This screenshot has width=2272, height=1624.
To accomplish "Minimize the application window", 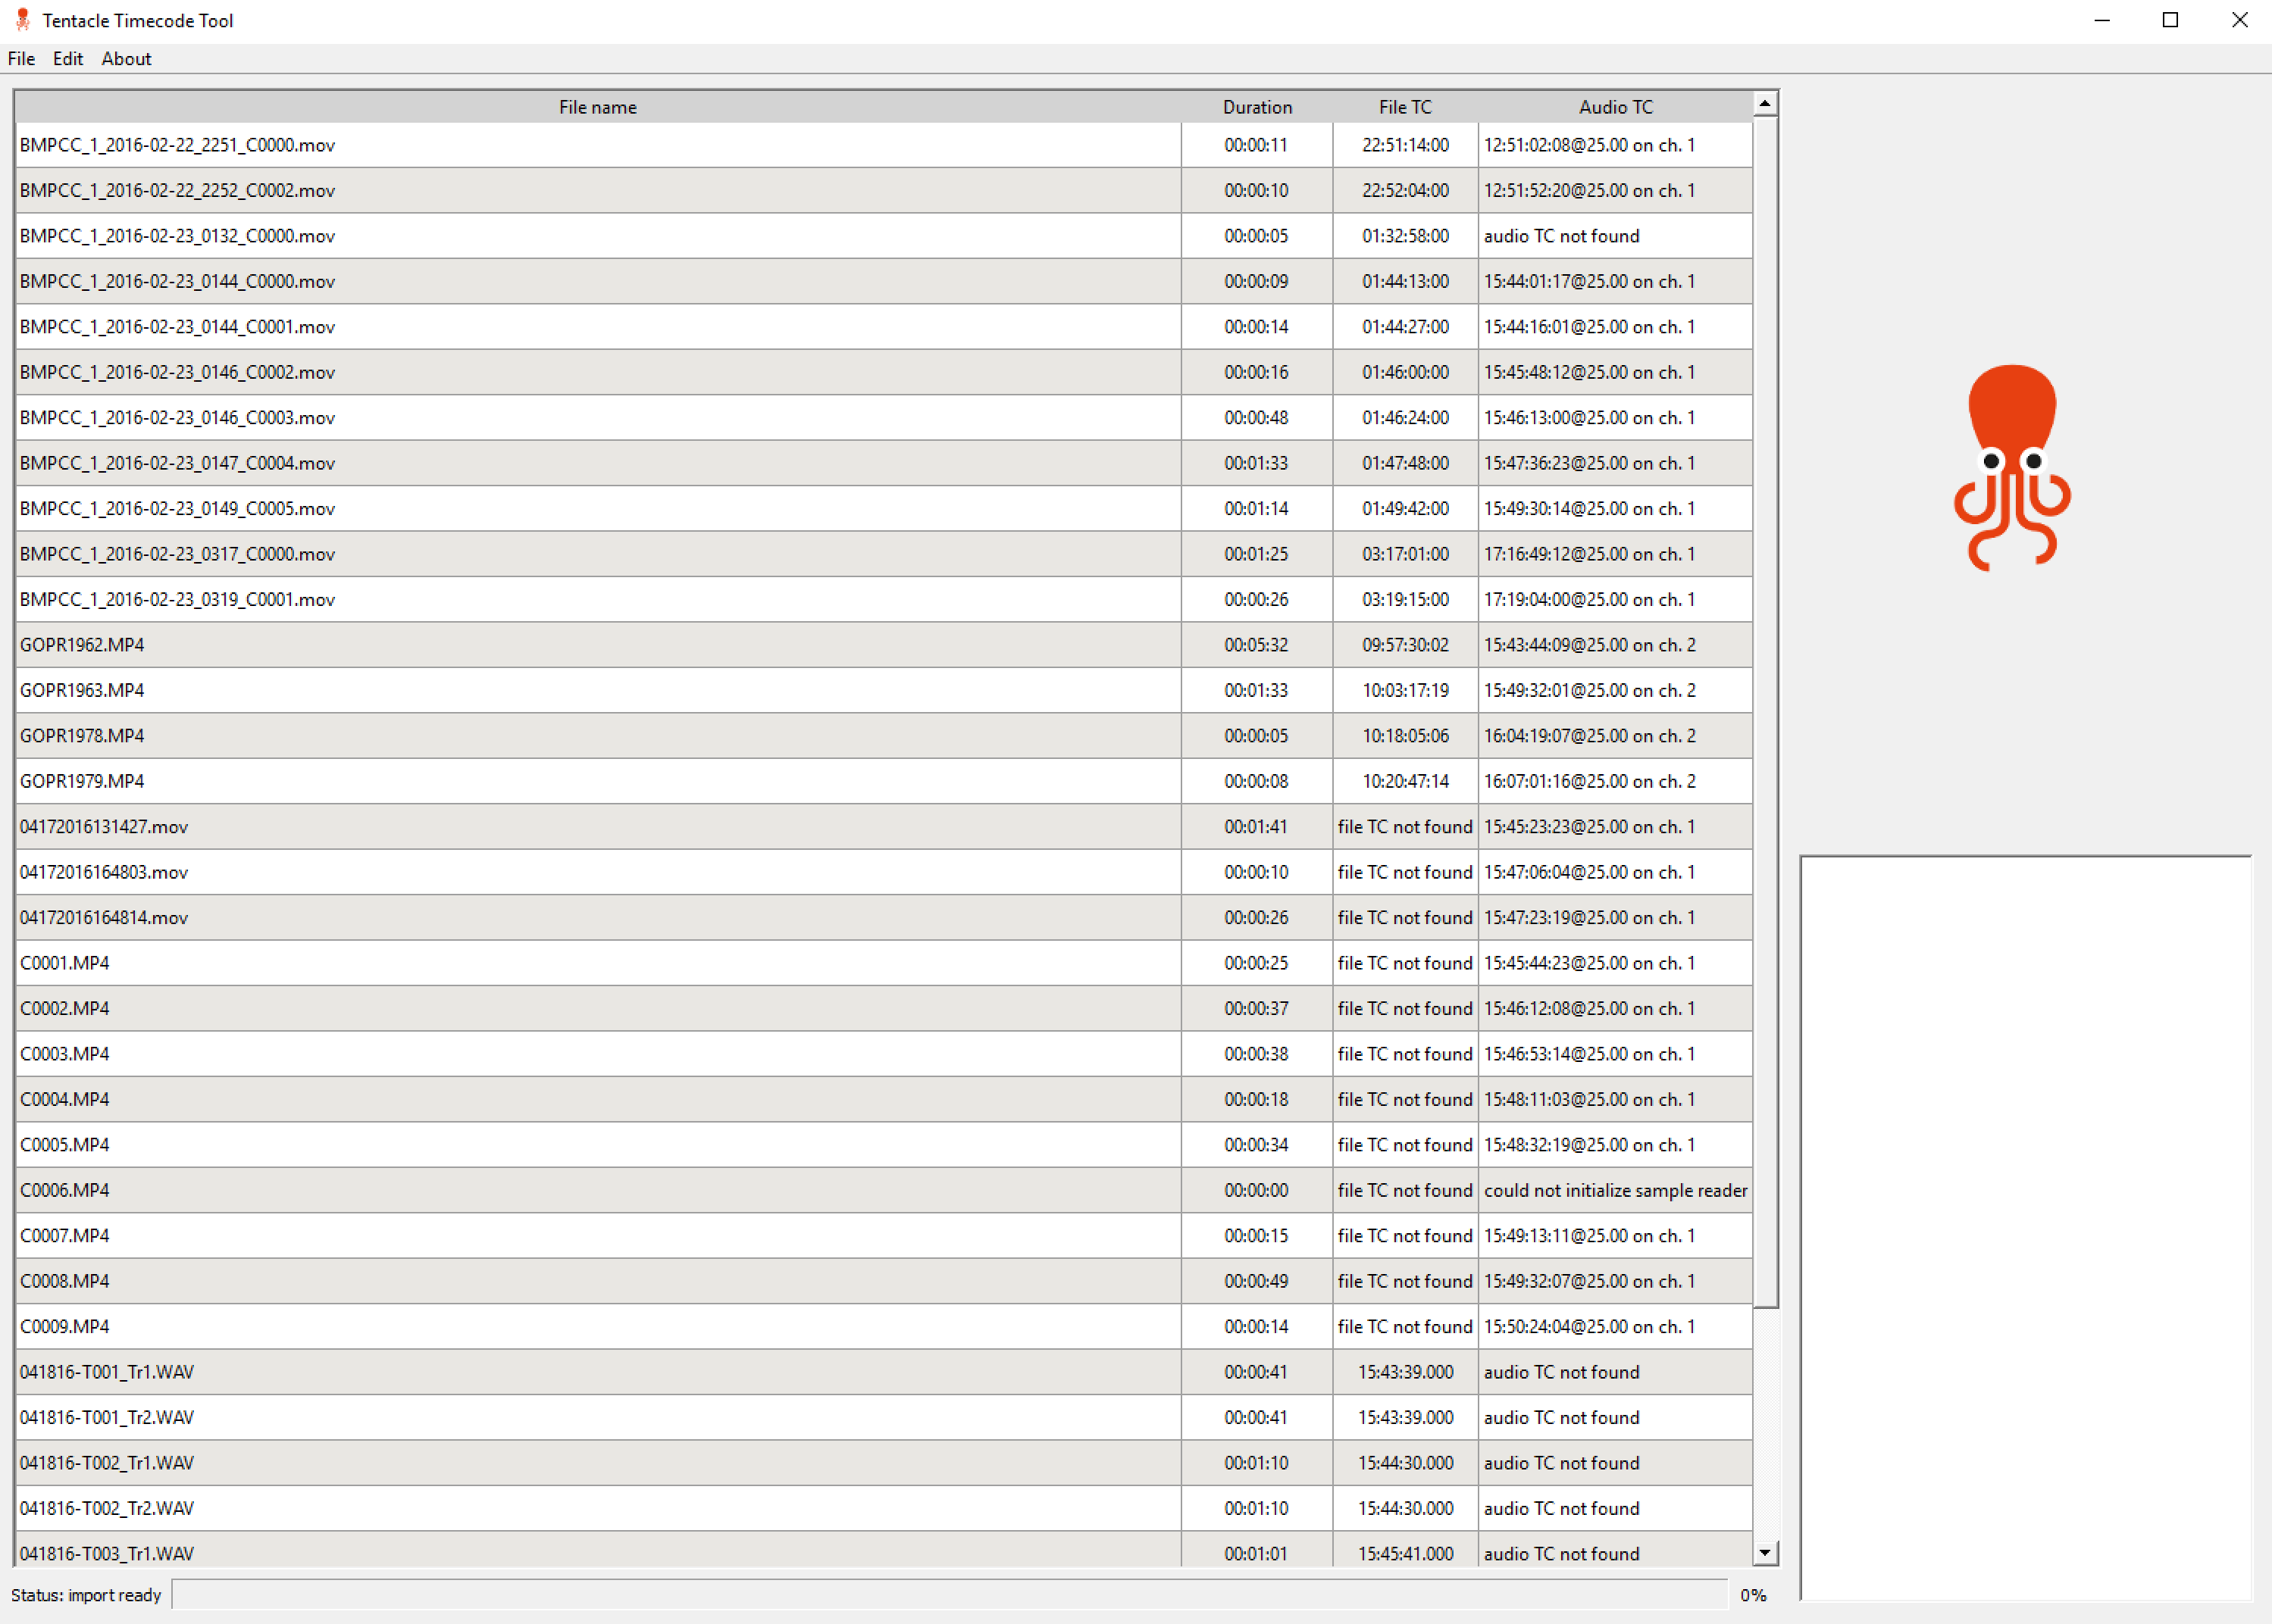I will pyautogui.click(x=2102, y=20).
